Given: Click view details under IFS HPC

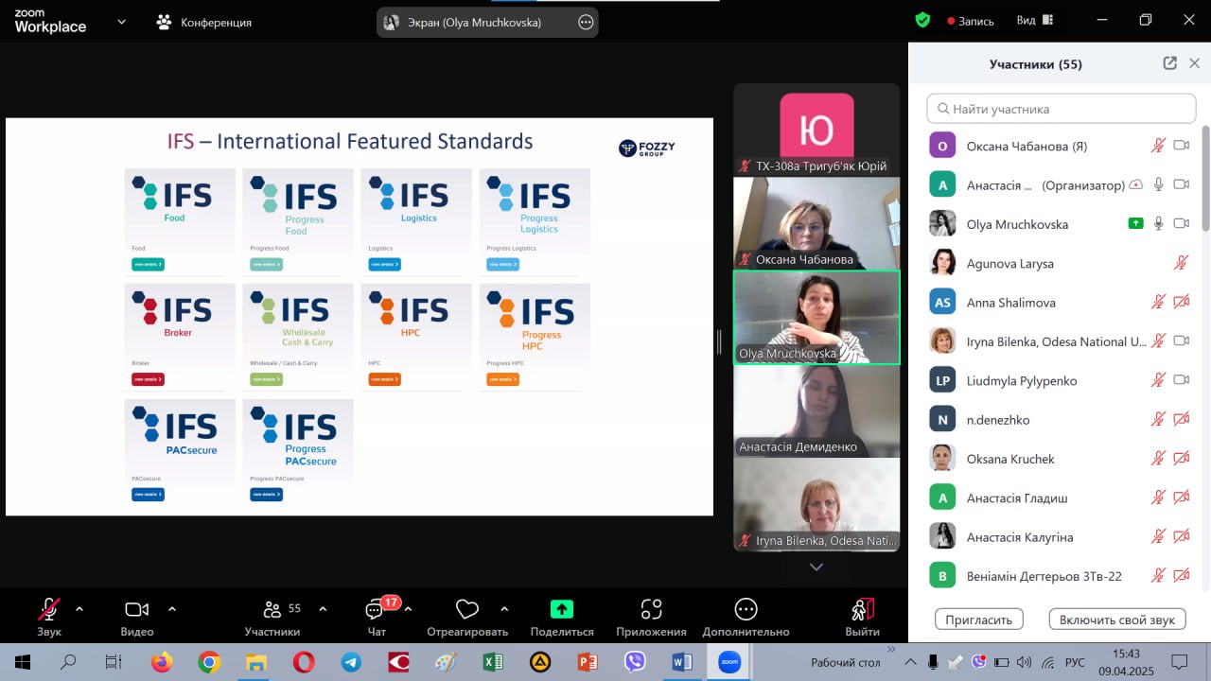Looking at the screenshot, I should pos(384,379).
